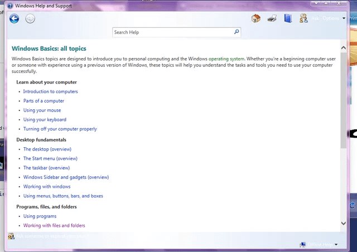Open the Options menu in toolbar
The width and height of the screenshot is (357, 252).
331,18
